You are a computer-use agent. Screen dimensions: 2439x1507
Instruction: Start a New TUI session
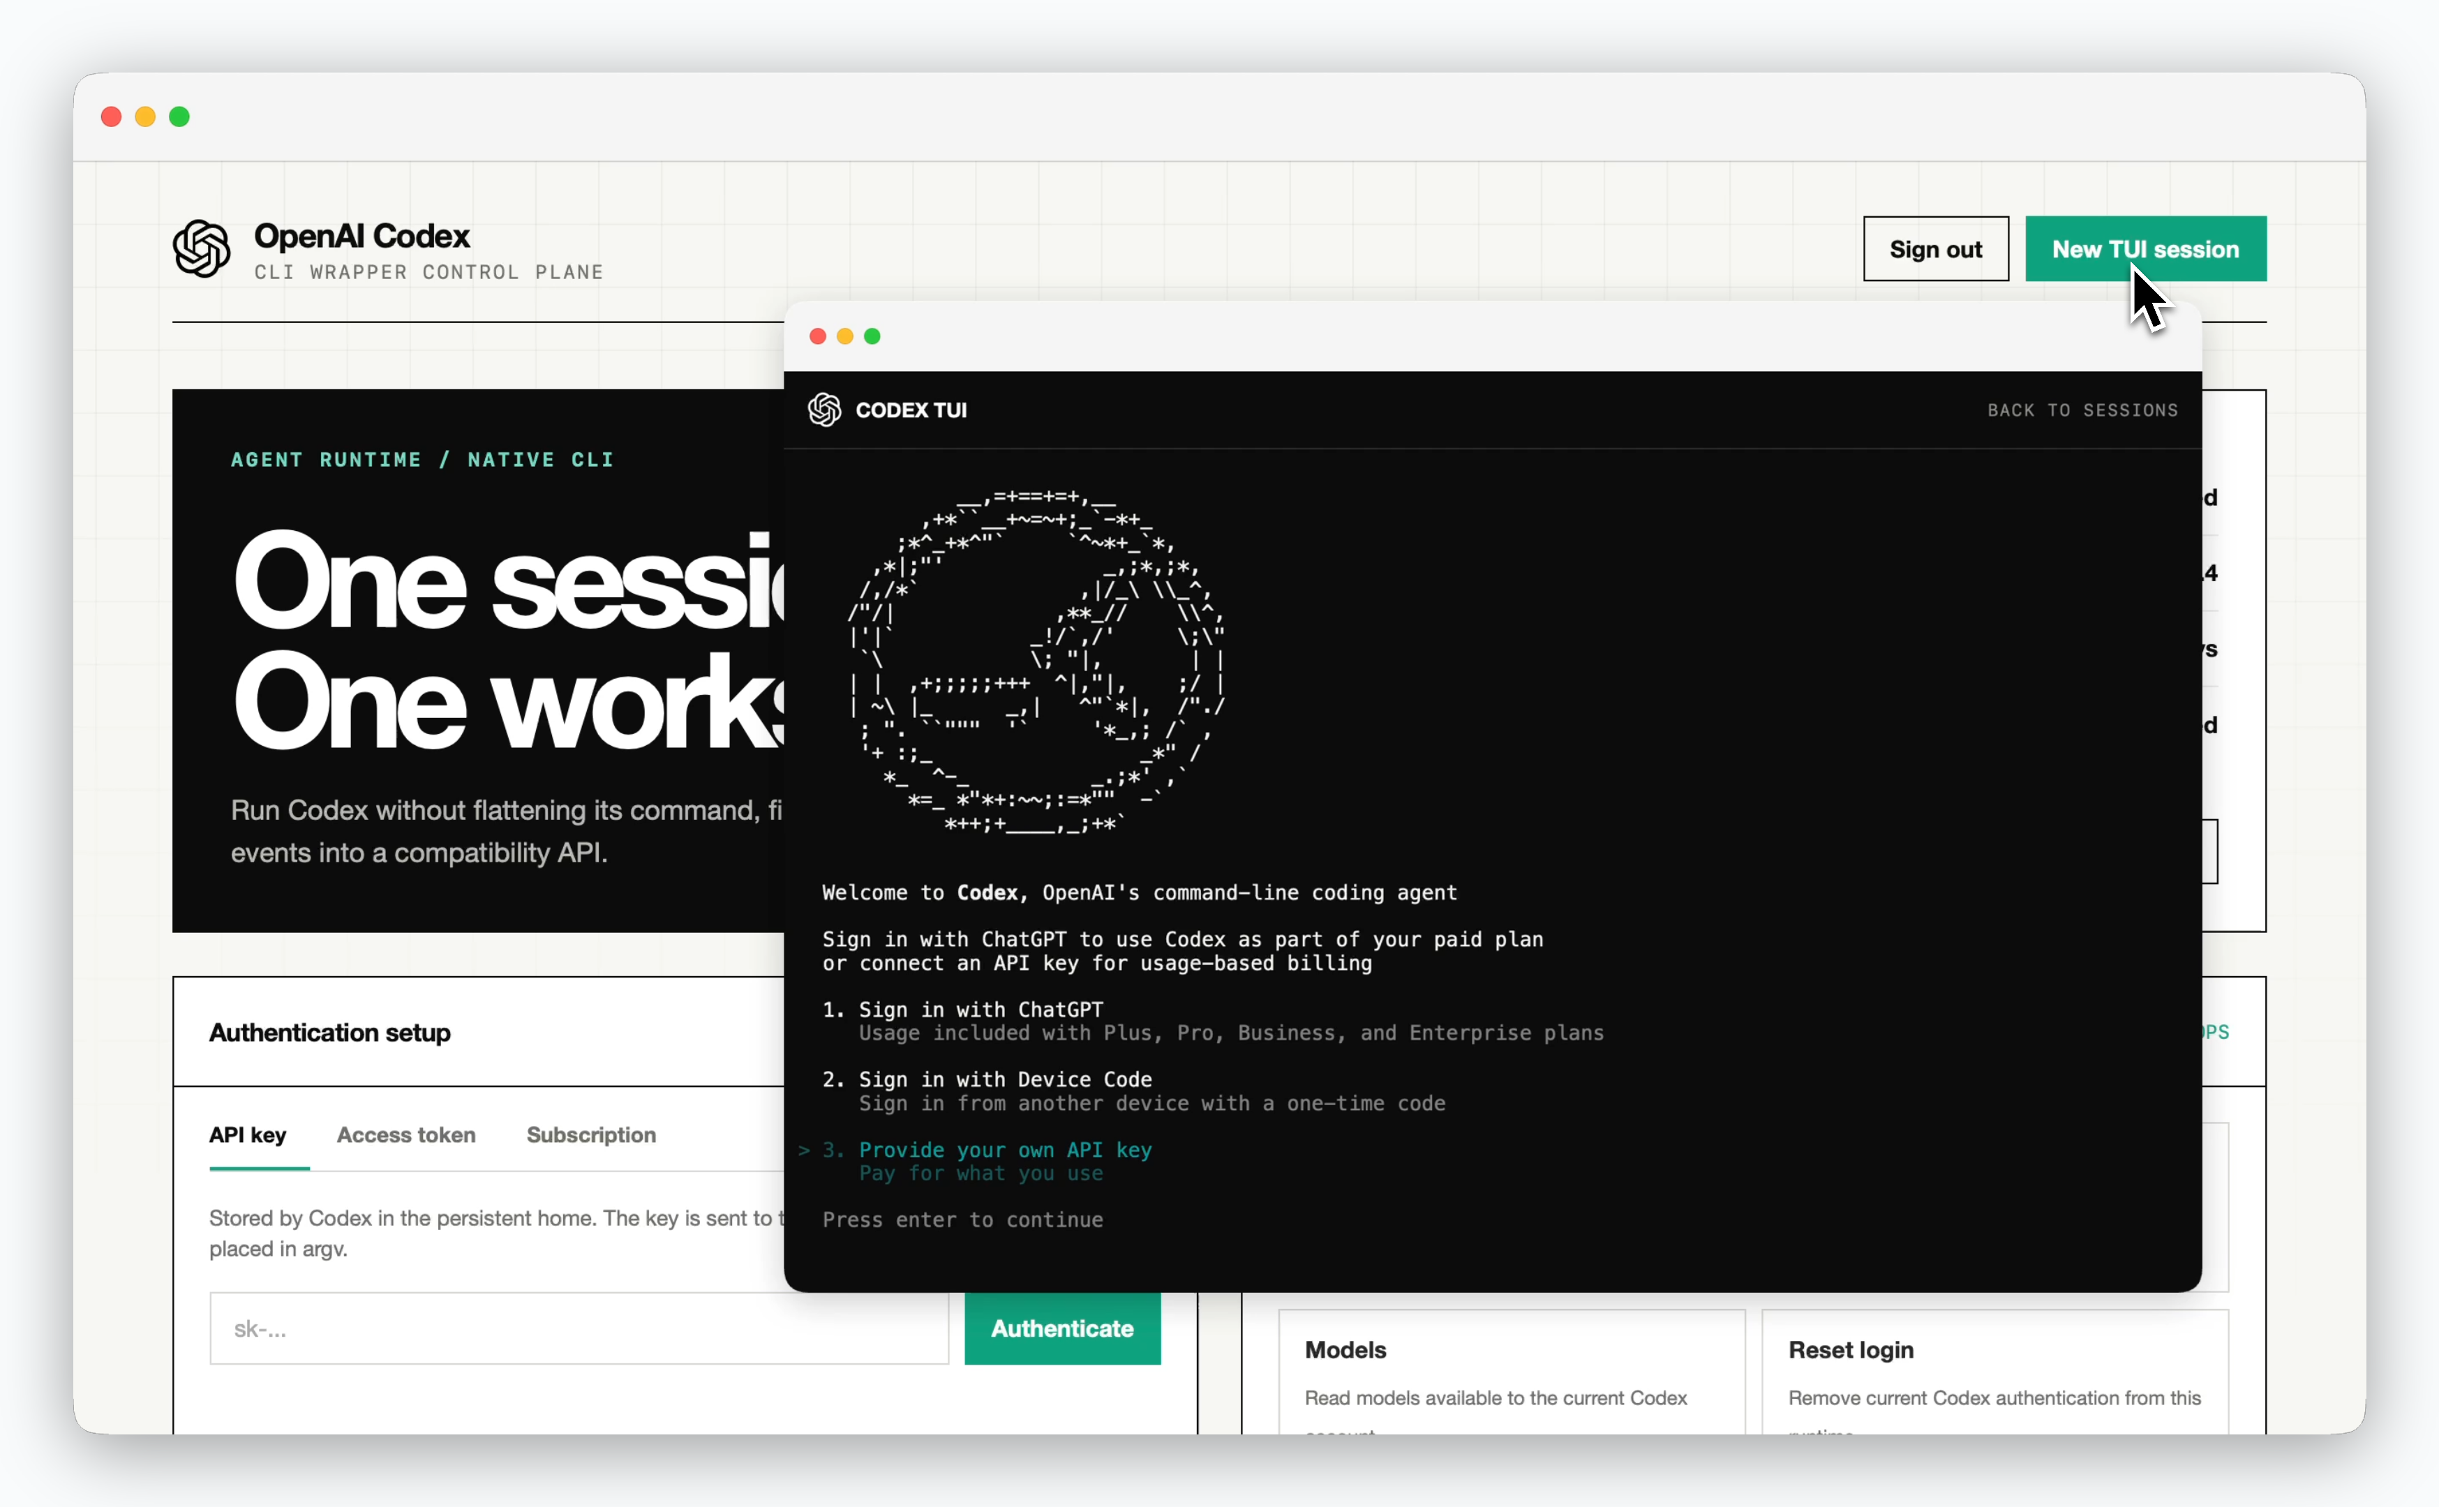coord(2145,249)
